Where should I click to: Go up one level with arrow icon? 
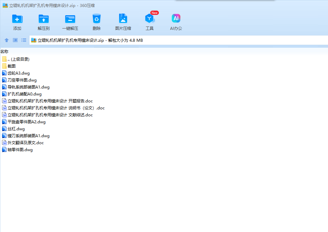[7, 40]
